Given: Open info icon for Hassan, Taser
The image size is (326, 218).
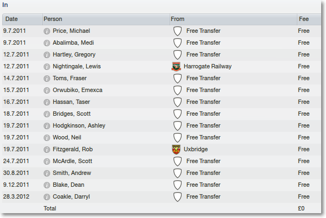Looking at the screenshot, I should click(x=47, y=102).
